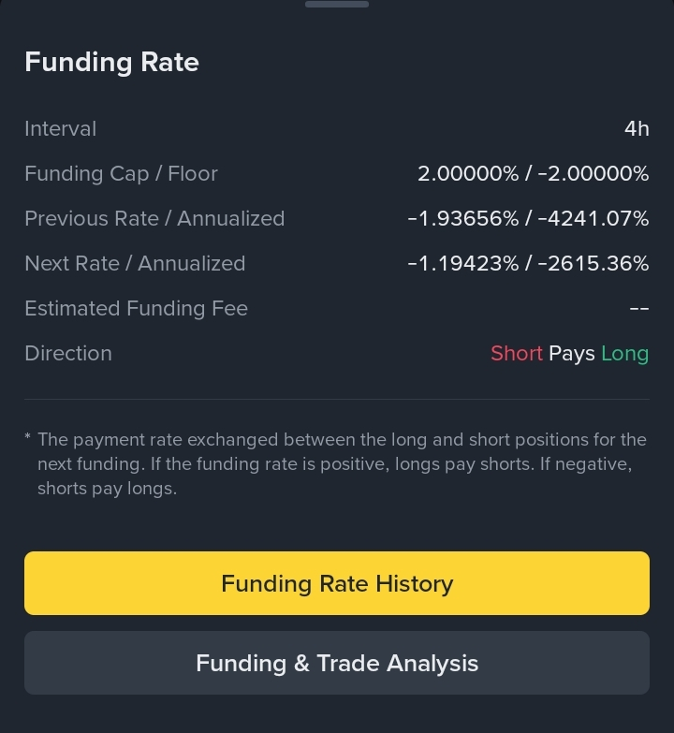This screenshot has height=733, width=674.
Task: Click the Interval label
Action: pyautogui.click(x=60, y=129)
